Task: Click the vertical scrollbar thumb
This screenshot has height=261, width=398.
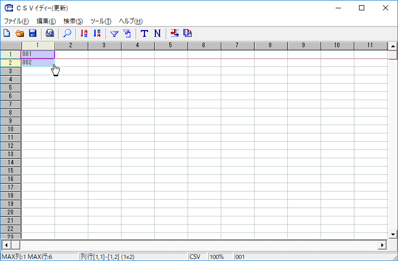Action: pos(393,54)
